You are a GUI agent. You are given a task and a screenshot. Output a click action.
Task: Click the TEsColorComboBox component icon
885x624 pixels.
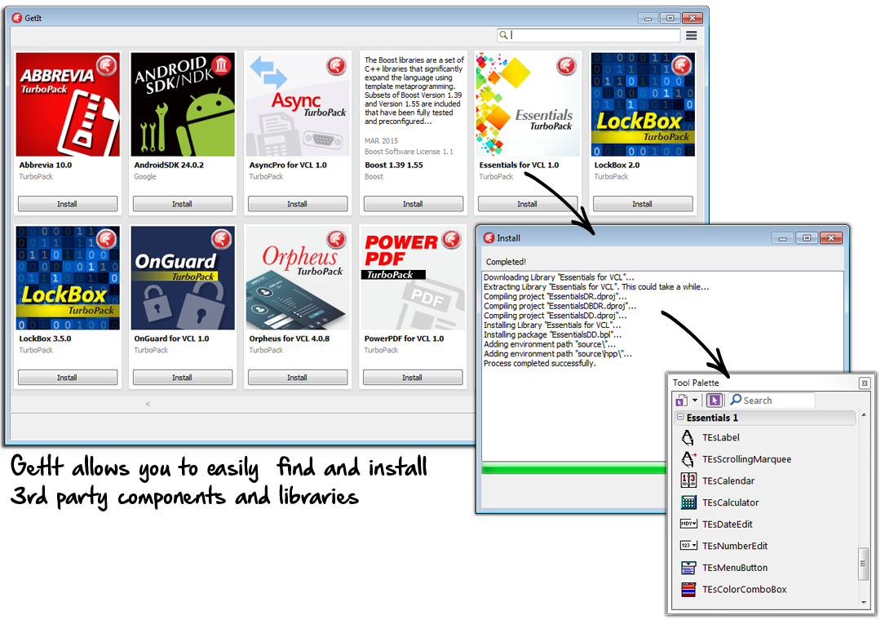(688, 589)
